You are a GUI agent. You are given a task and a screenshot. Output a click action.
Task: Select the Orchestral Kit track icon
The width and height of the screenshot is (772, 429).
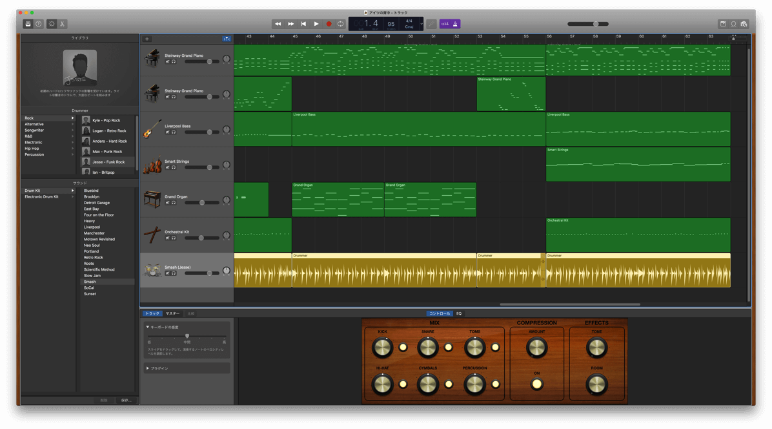click(x=152, y=235)
